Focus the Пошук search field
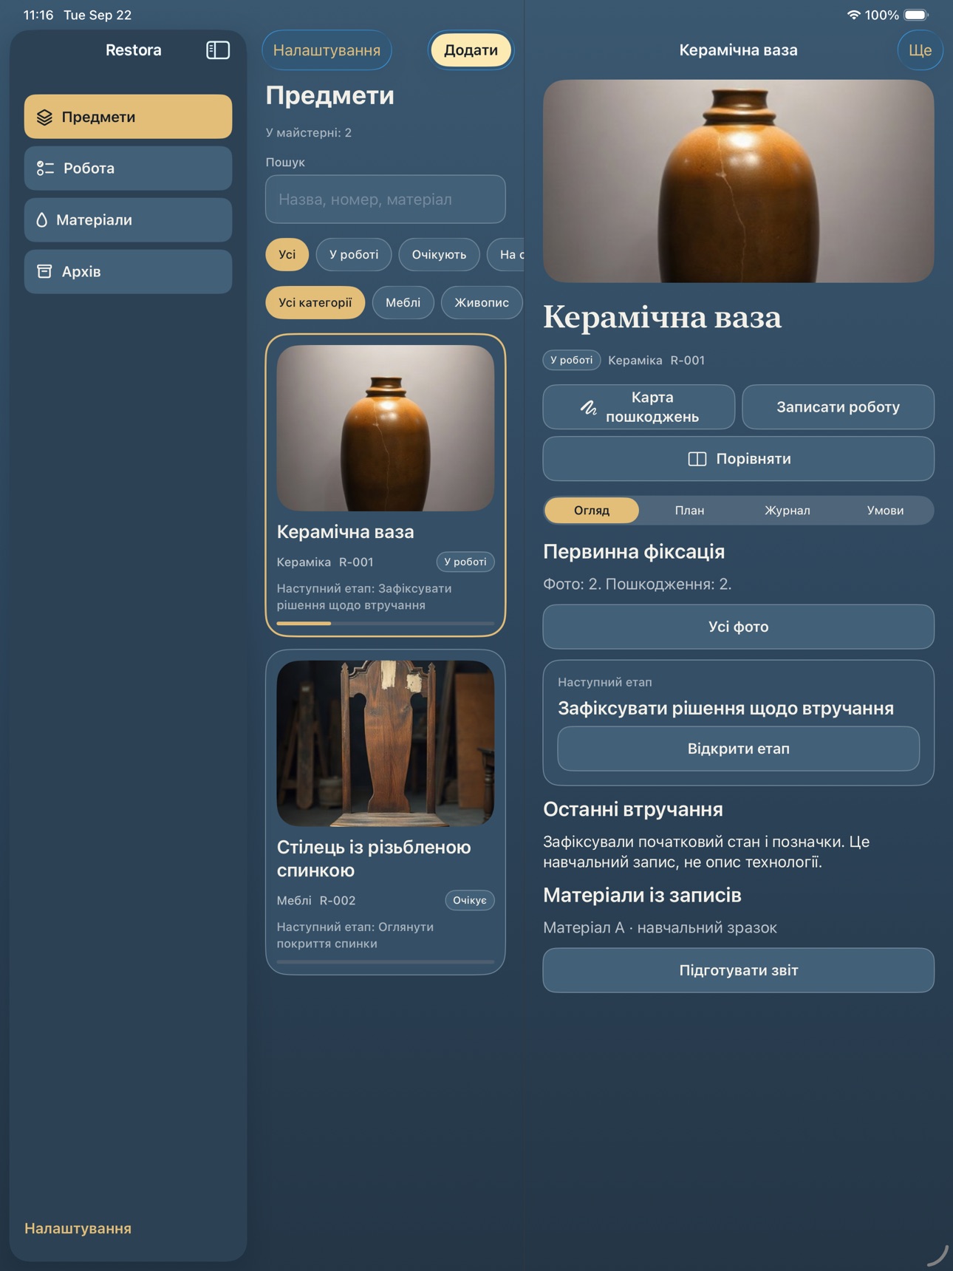The width and height of the screenshot is (953, 1271). (386, 200)
